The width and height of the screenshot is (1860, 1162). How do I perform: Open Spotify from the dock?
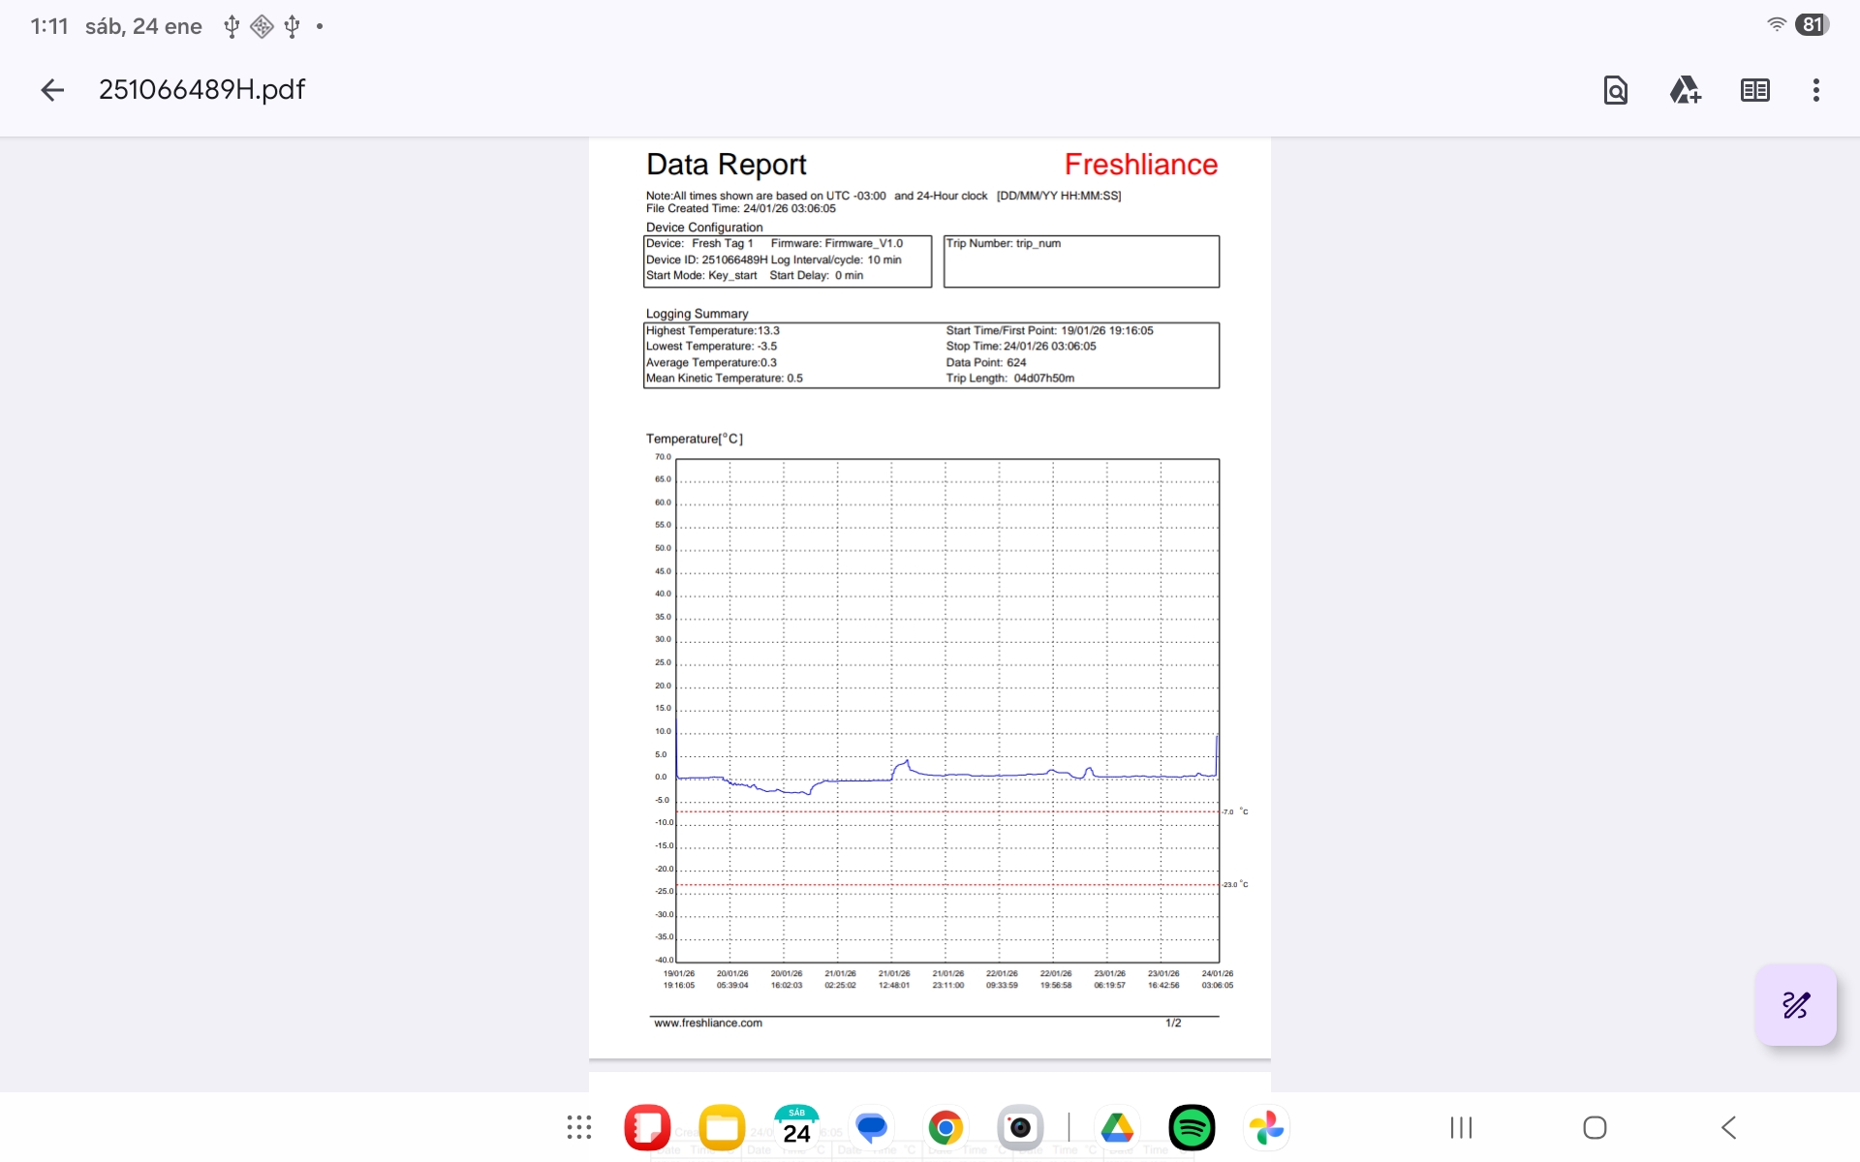point(1192,1127)
